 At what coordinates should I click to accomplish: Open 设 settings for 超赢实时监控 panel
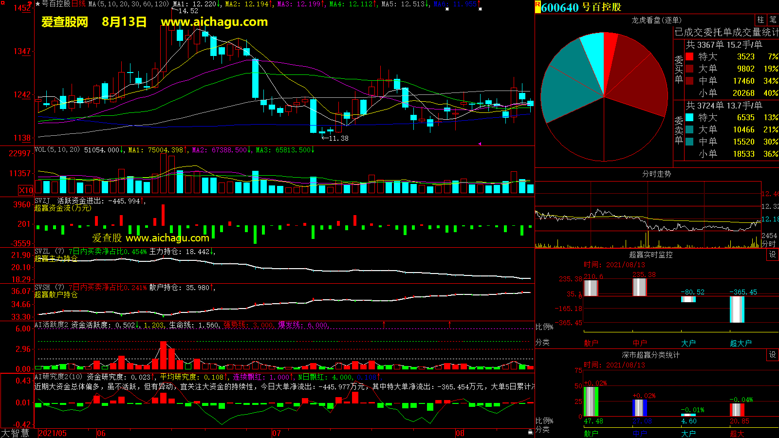coord(773,255)
